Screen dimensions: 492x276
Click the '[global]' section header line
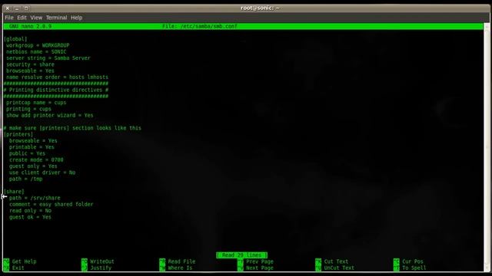[x=15, y=39]
